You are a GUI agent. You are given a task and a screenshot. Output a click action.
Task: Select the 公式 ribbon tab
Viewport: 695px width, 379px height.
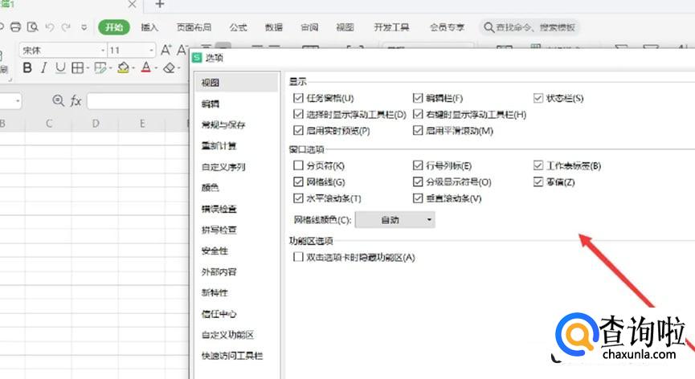[x=238, y=27]
